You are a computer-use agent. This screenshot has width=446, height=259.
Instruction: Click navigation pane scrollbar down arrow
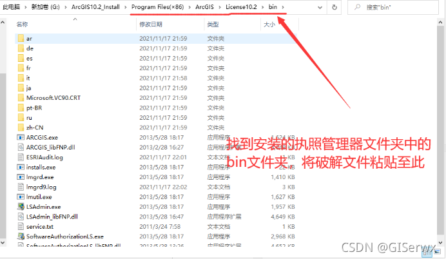tap(3, 243)
